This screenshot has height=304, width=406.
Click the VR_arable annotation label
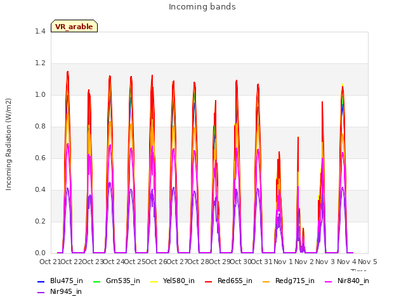74,27
